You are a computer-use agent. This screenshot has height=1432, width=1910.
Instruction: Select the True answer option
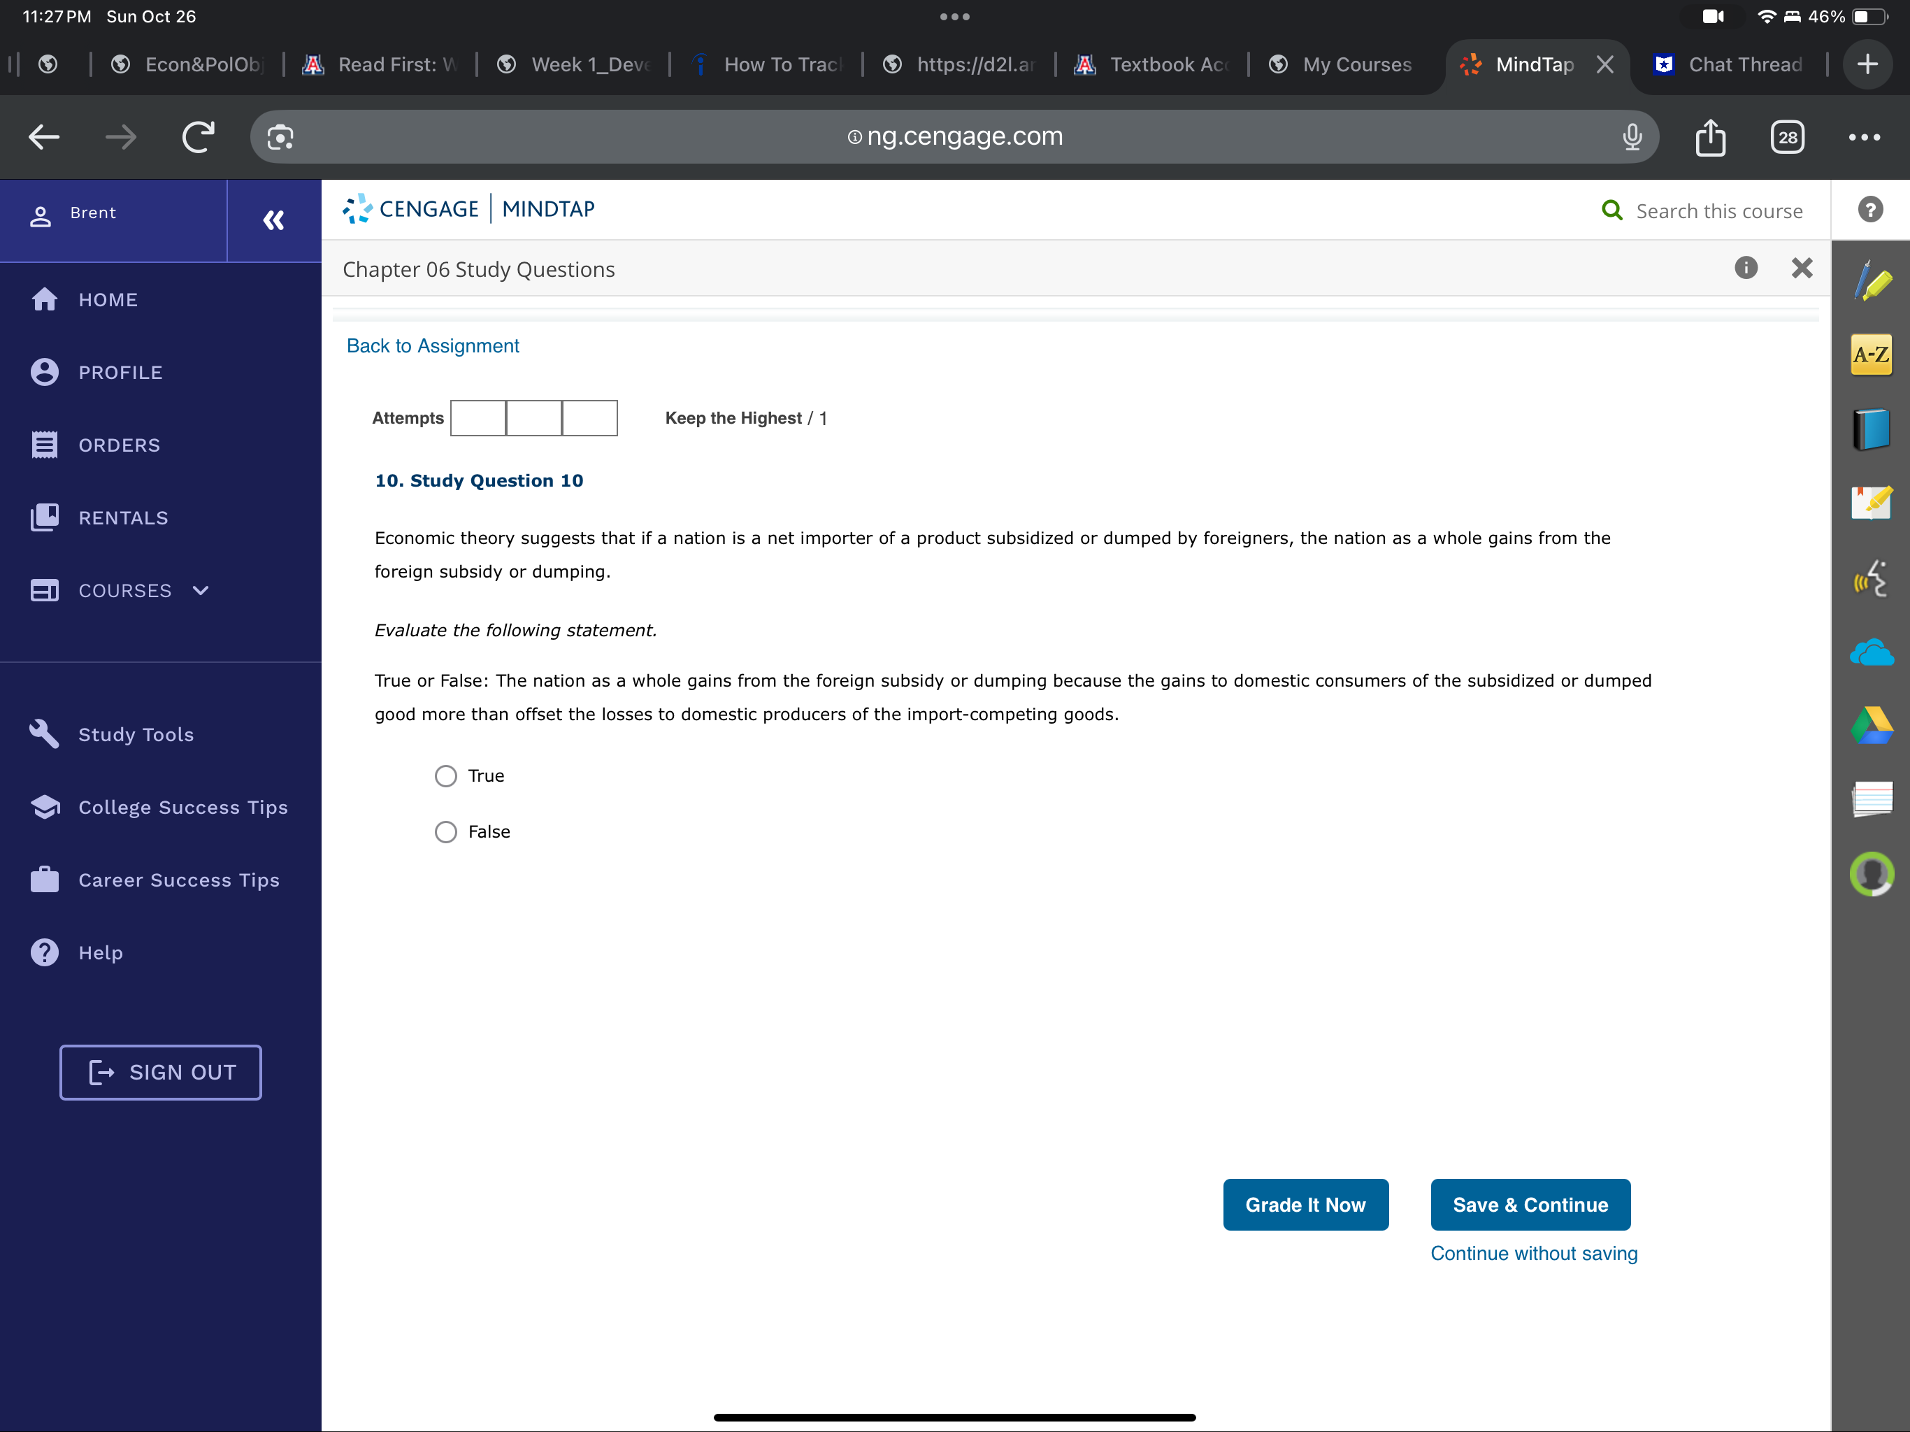[x=445, y=775]
